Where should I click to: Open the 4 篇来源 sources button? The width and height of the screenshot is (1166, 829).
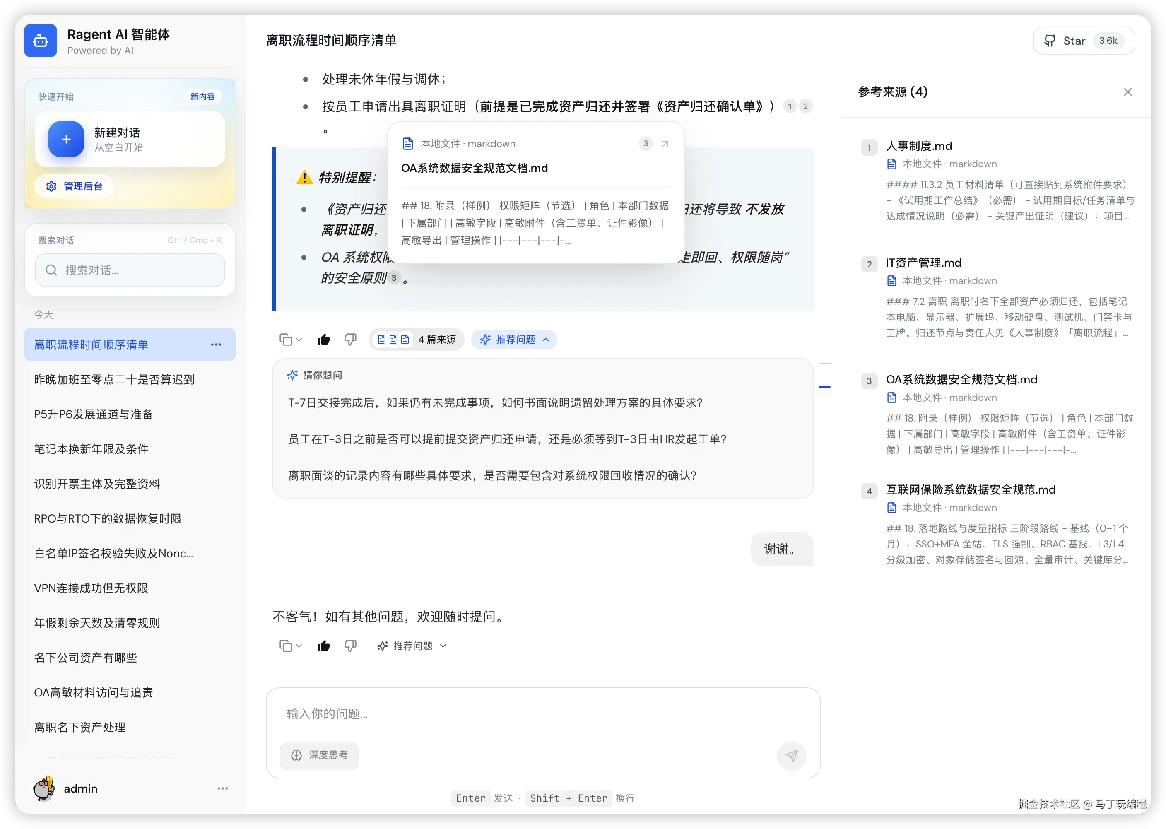pos(417,340)
